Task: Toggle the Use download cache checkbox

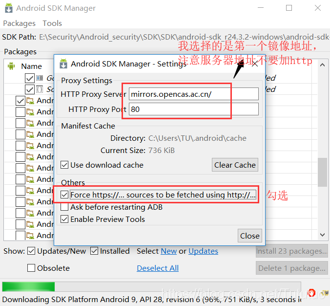Action: pyautogui.click(x=64, y=165)
